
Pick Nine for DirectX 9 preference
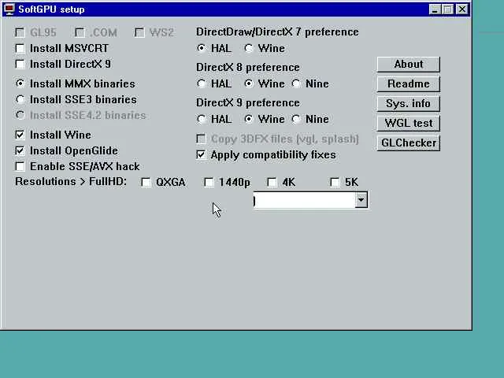[x=296, y=119]
